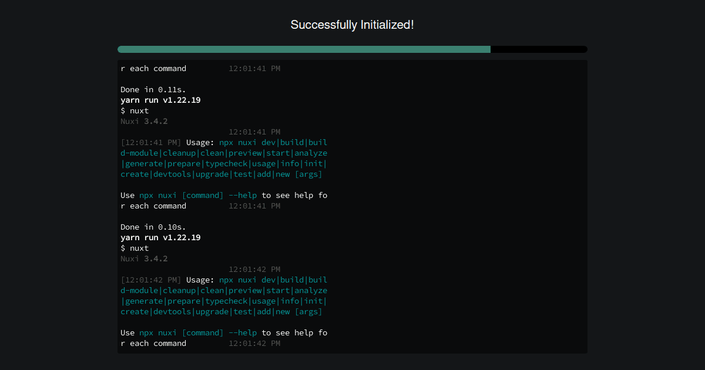This screenshot has width=705, height=370.
Task: Select the 'devtools' command
Action: click(172, 174)
